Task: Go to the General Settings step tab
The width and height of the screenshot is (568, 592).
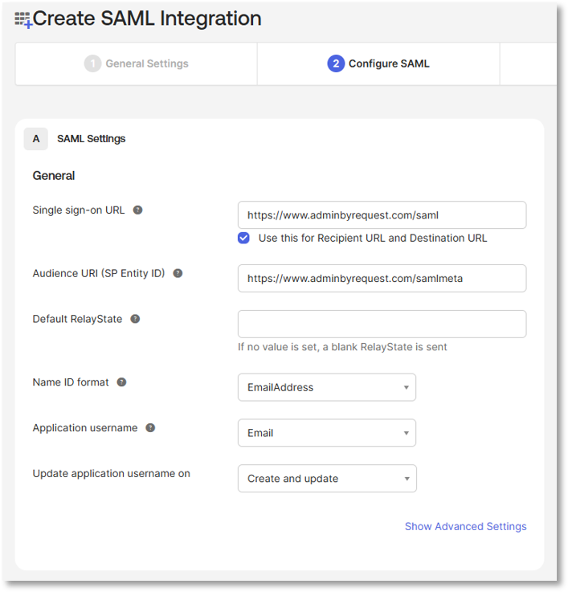Action: [137, 63]
